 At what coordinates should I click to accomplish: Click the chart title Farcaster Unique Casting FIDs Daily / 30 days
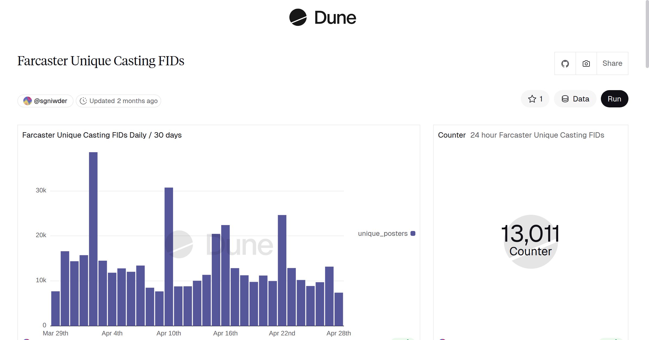(102, 135)
